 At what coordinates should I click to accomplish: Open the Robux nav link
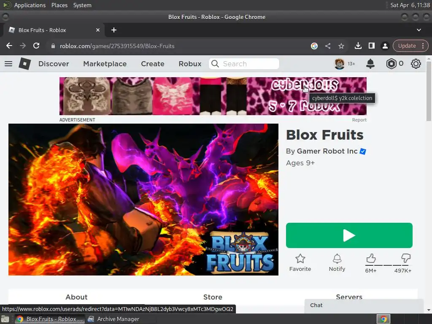pos(190,64)
